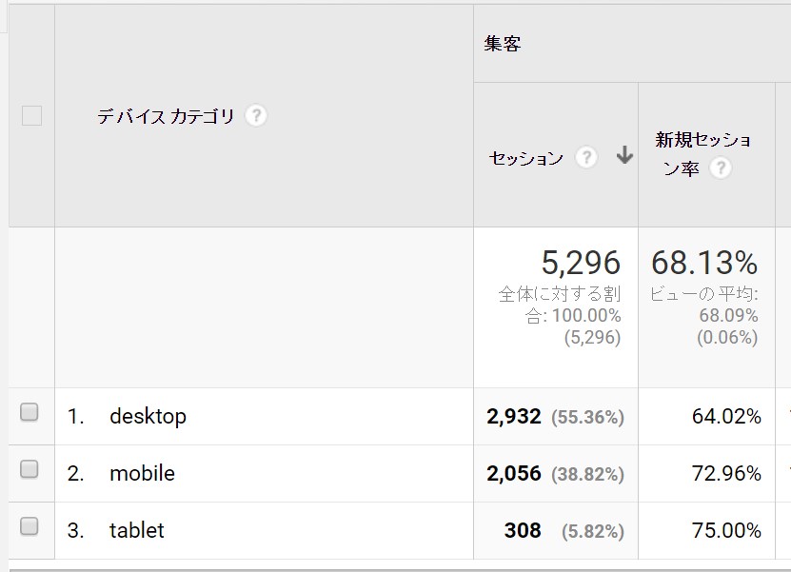Click the 68.13% new session rate total
The height and width of the screenshot is (572, 791).
coord(704,263)
